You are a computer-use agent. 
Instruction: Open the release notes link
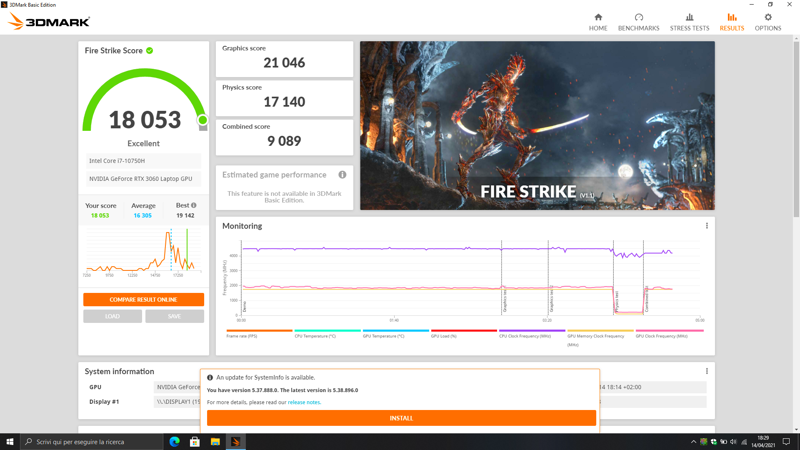[304, 402]
